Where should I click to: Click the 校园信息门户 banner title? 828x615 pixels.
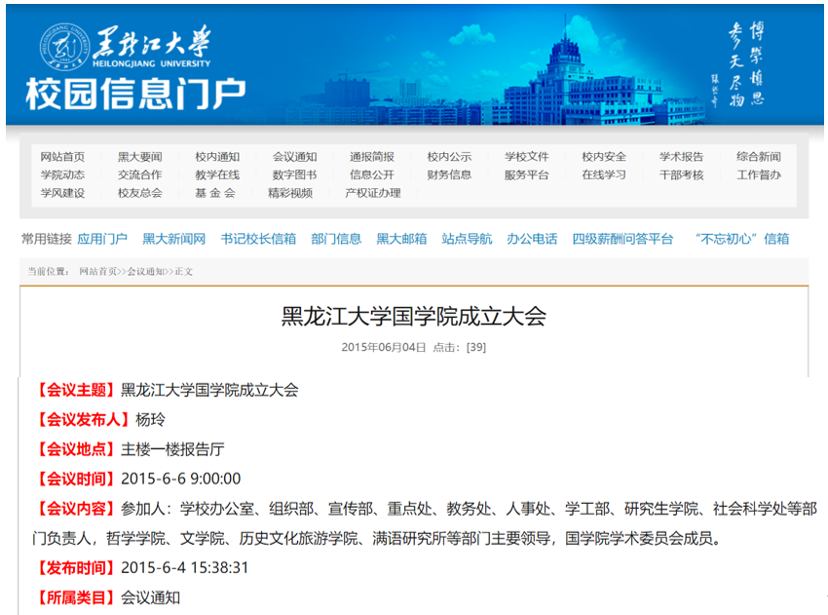click(135, 94)
